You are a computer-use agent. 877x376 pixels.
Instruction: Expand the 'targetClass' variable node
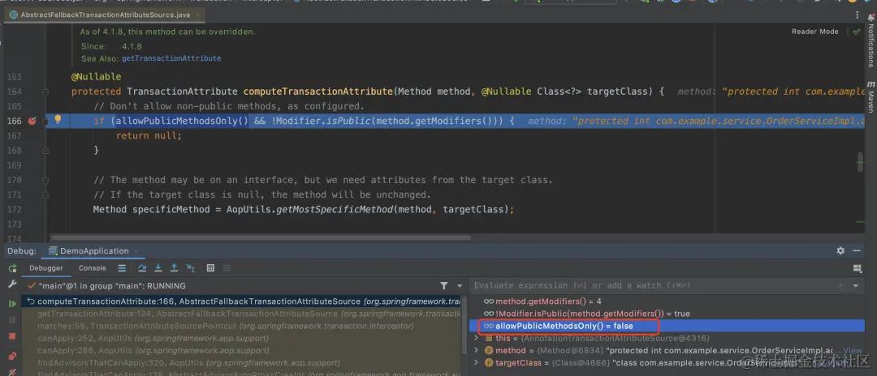pyautogui.click(x=476, y=362)
